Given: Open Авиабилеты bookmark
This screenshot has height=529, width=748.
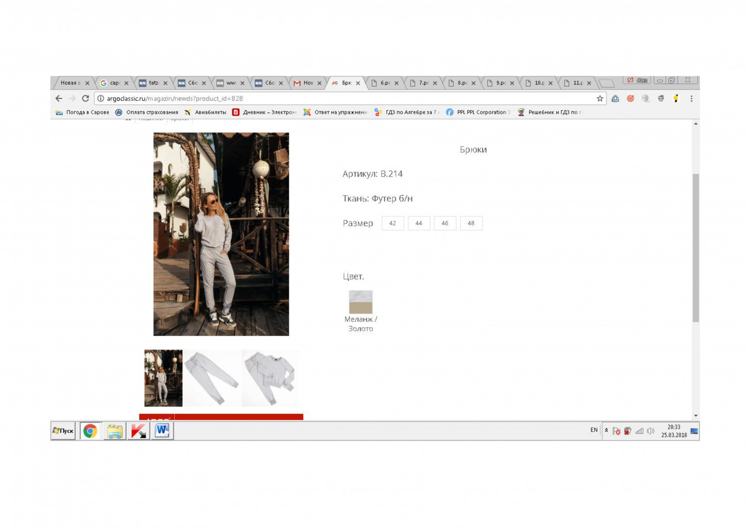Looking at the screenshot, I should (x=205, y=112).
